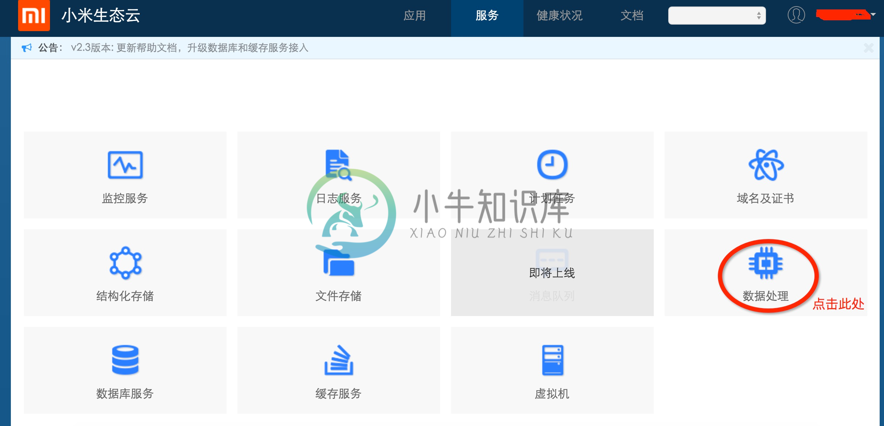Open the log service (日志服务) document icon
This screenshot has height=426, width=884.
(x=338, y=165)
